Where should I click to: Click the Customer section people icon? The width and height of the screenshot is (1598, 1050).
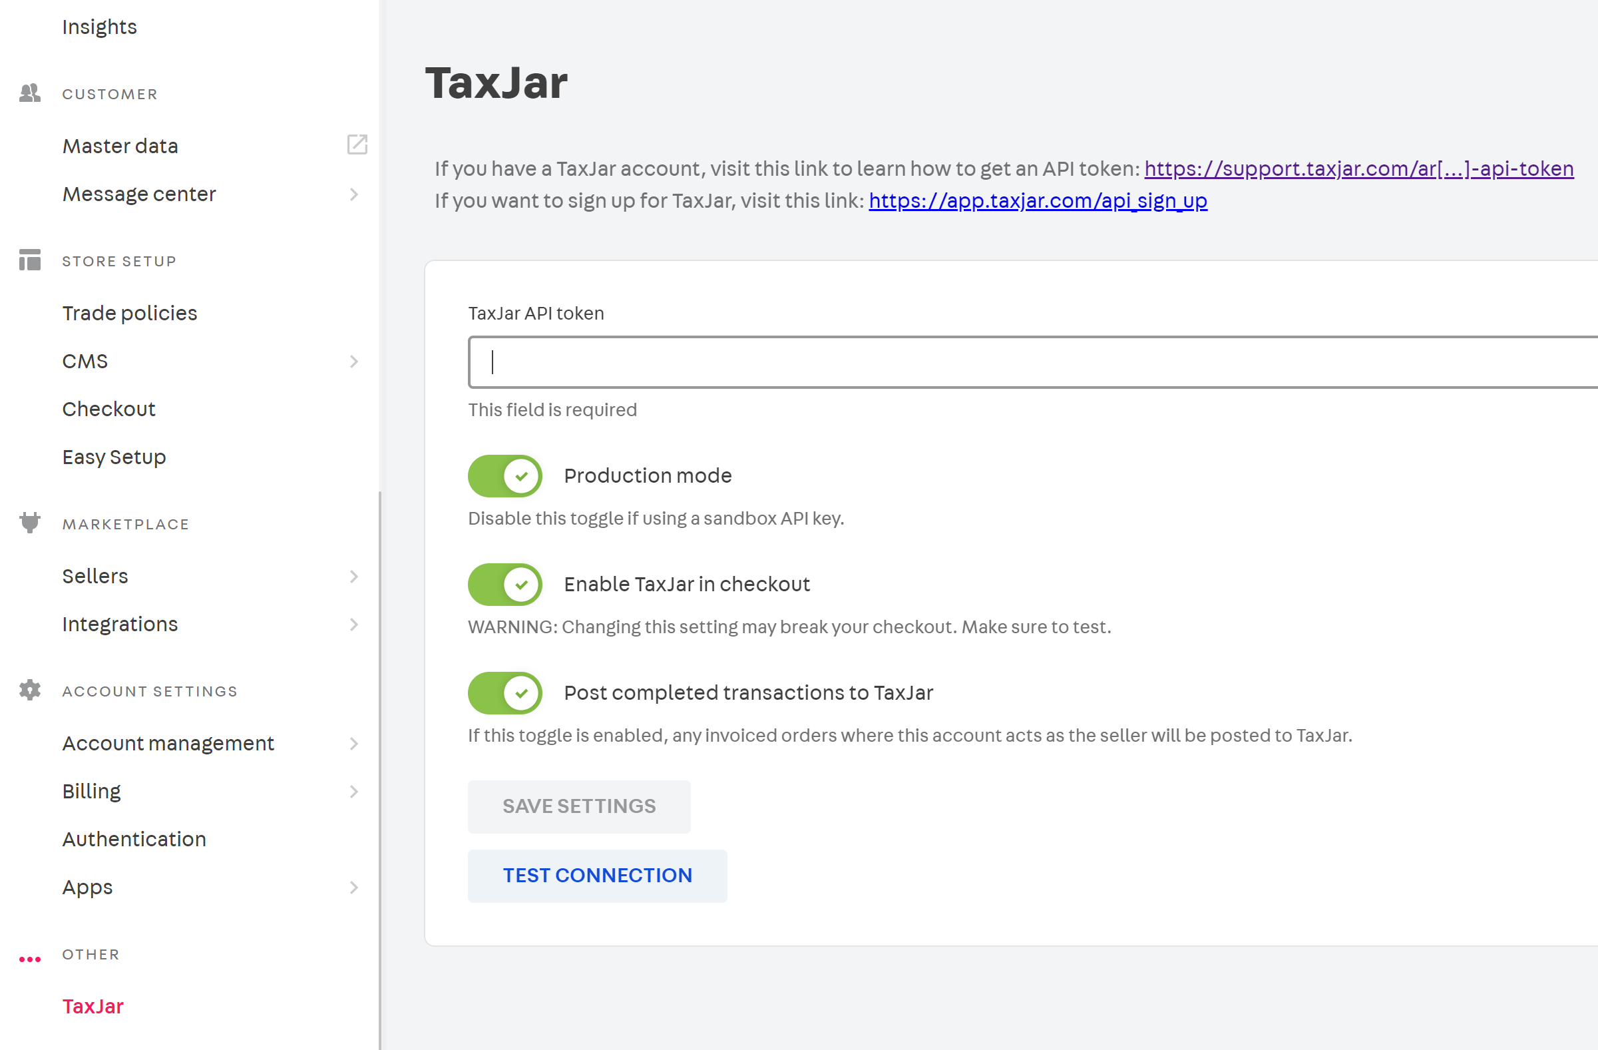(x=30, y=93)
